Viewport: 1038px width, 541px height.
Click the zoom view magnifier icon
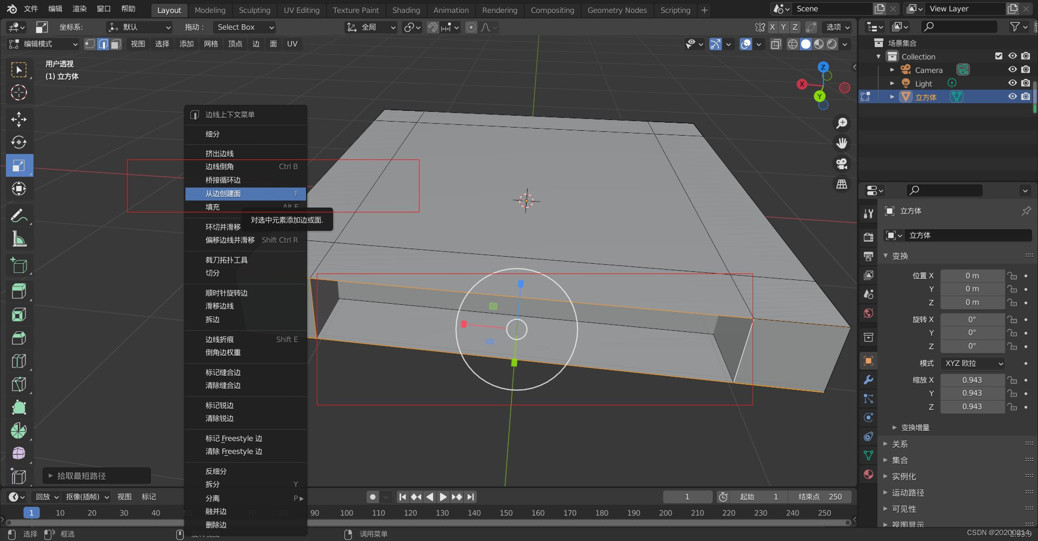(x=842, y=123)
